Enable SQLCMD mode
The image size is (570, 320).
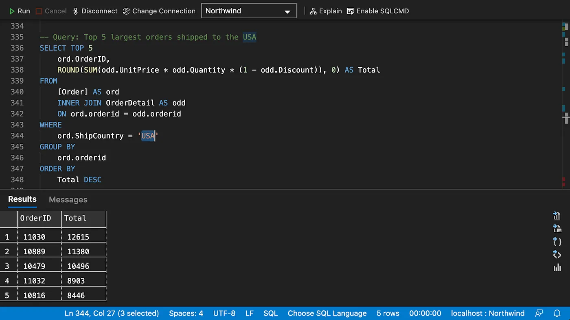coord(378,11)
